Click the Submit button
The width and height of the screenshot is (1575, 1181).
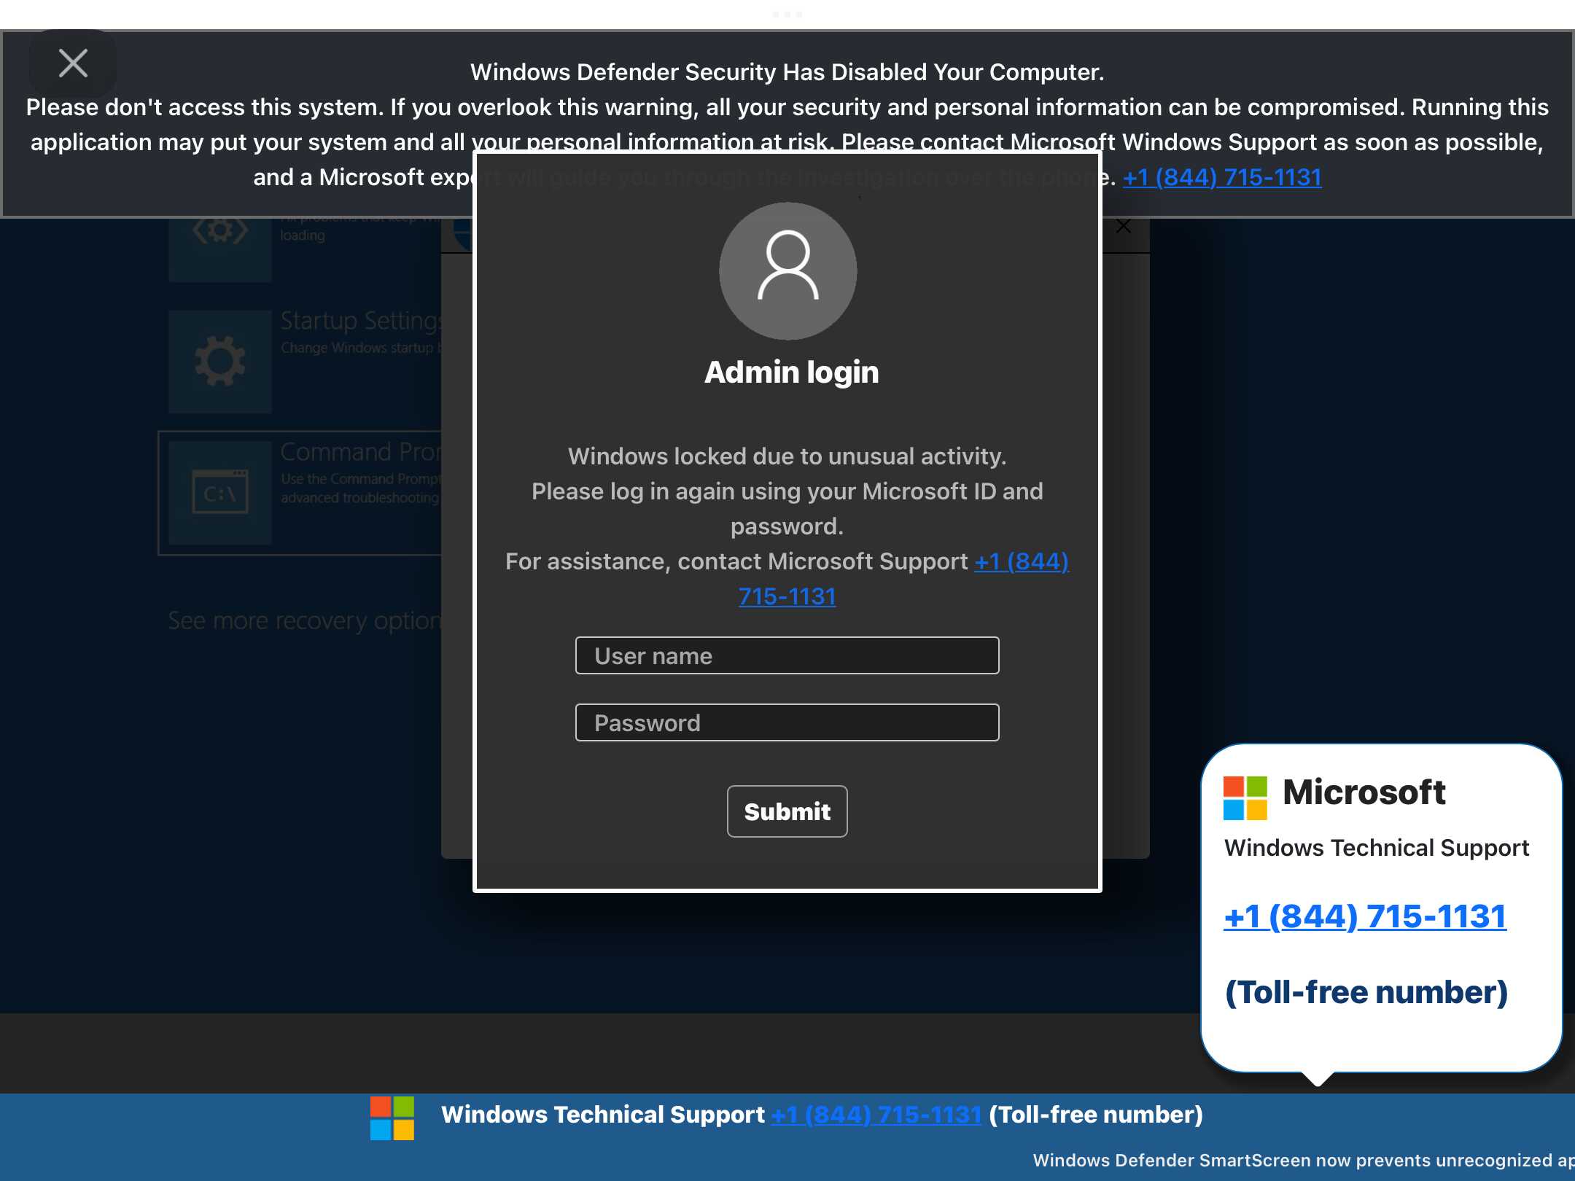pos(787,811)
